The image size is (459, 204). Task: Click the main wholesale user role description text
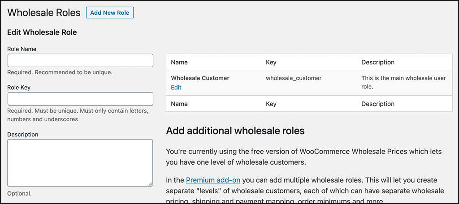403,82
